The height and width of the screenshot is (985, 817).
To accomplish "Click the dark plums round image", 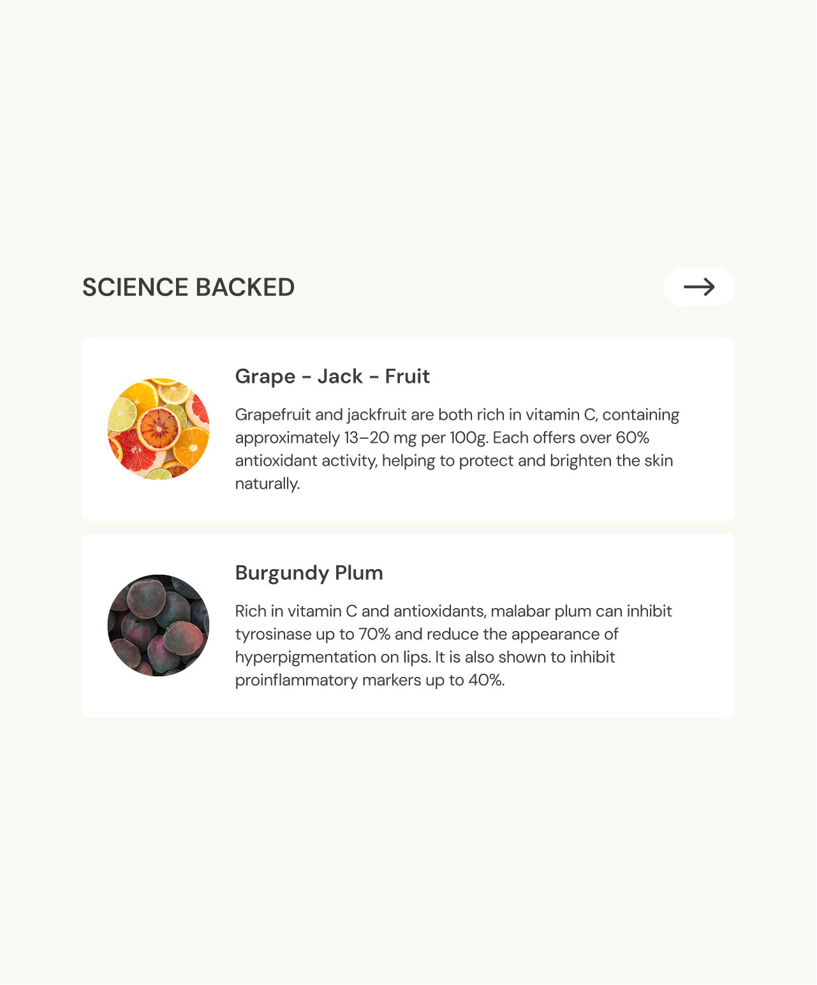I will click(158, 625).
